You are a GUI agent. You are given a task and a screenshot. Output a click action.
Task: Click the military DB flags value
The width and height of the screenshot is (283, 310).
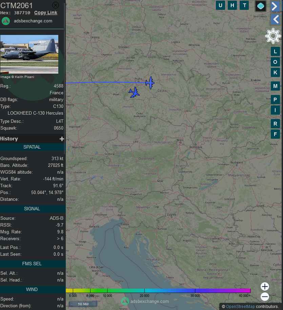click(56, 100)
